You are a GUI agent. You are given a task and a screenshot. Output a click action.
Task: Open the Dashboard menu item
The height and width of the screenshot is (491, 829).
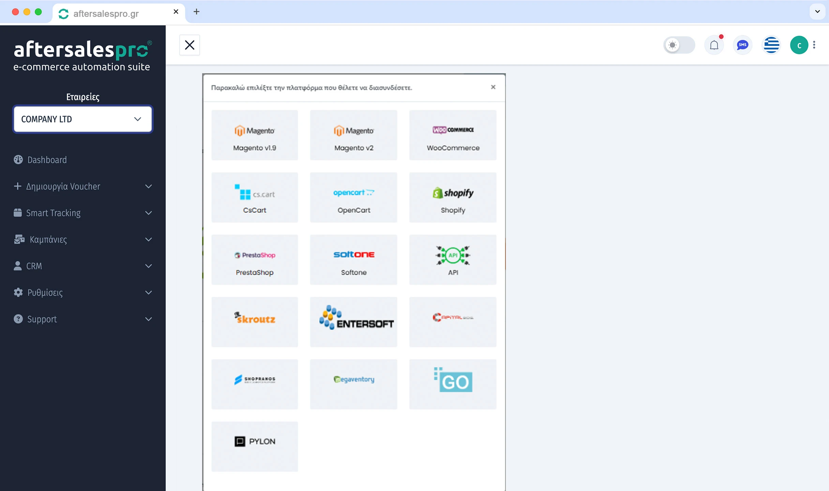47,160
